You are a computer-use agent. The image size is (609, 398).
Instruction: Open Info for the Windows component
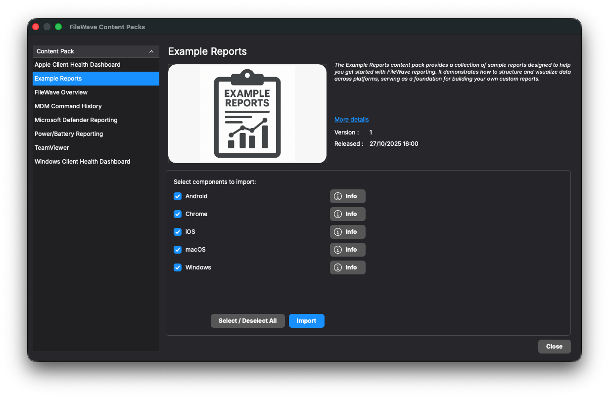click(x=347, y=267)
